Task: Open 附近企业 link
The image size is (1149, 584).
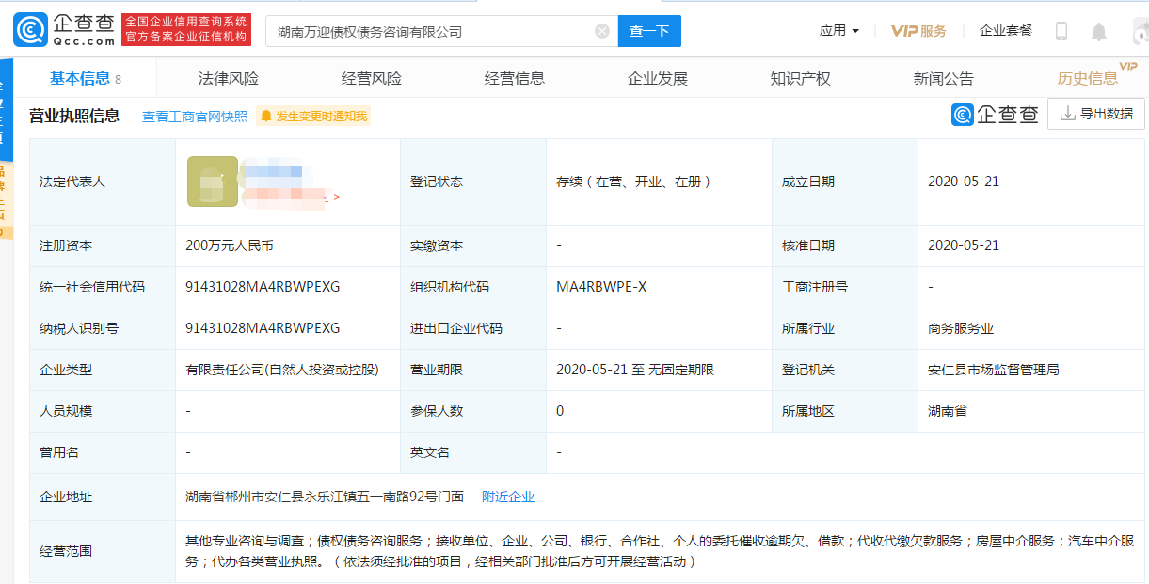Action: click(508, 497)
